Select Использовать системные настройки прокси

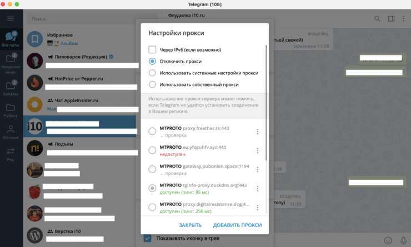coord(152,73)
